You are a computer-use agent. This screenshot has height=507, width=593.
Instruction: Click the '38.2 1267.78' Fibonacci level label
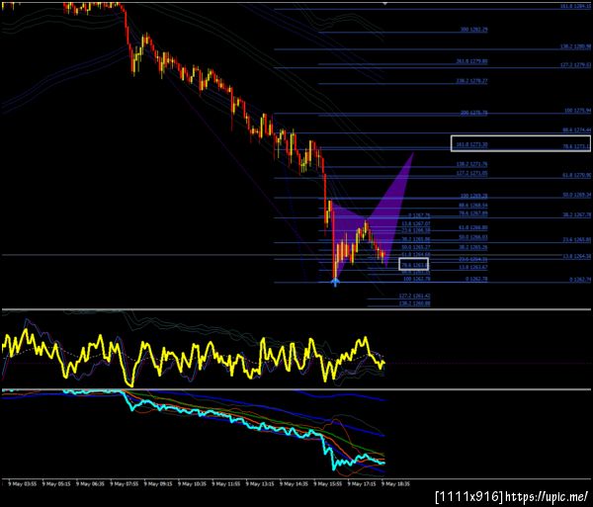(x=576, y=214)
